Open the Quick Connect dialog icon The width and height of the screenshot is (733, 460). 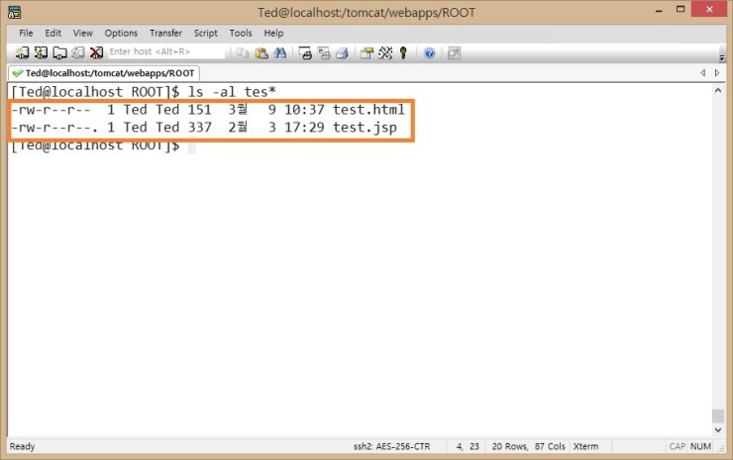coord(42,52)
